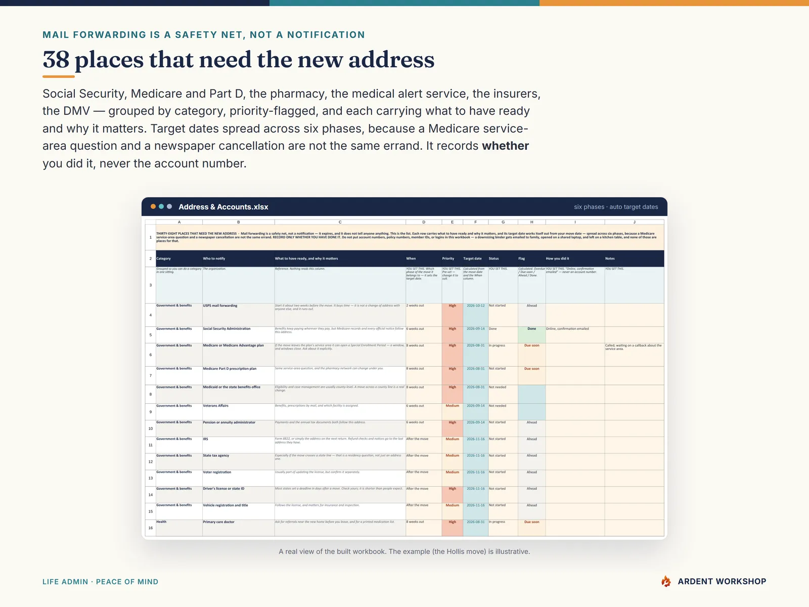Click 'Done' status in Social Security row
Image resolution: width=809 pixels, height=607 pixels.
click(x=503, y=335)
